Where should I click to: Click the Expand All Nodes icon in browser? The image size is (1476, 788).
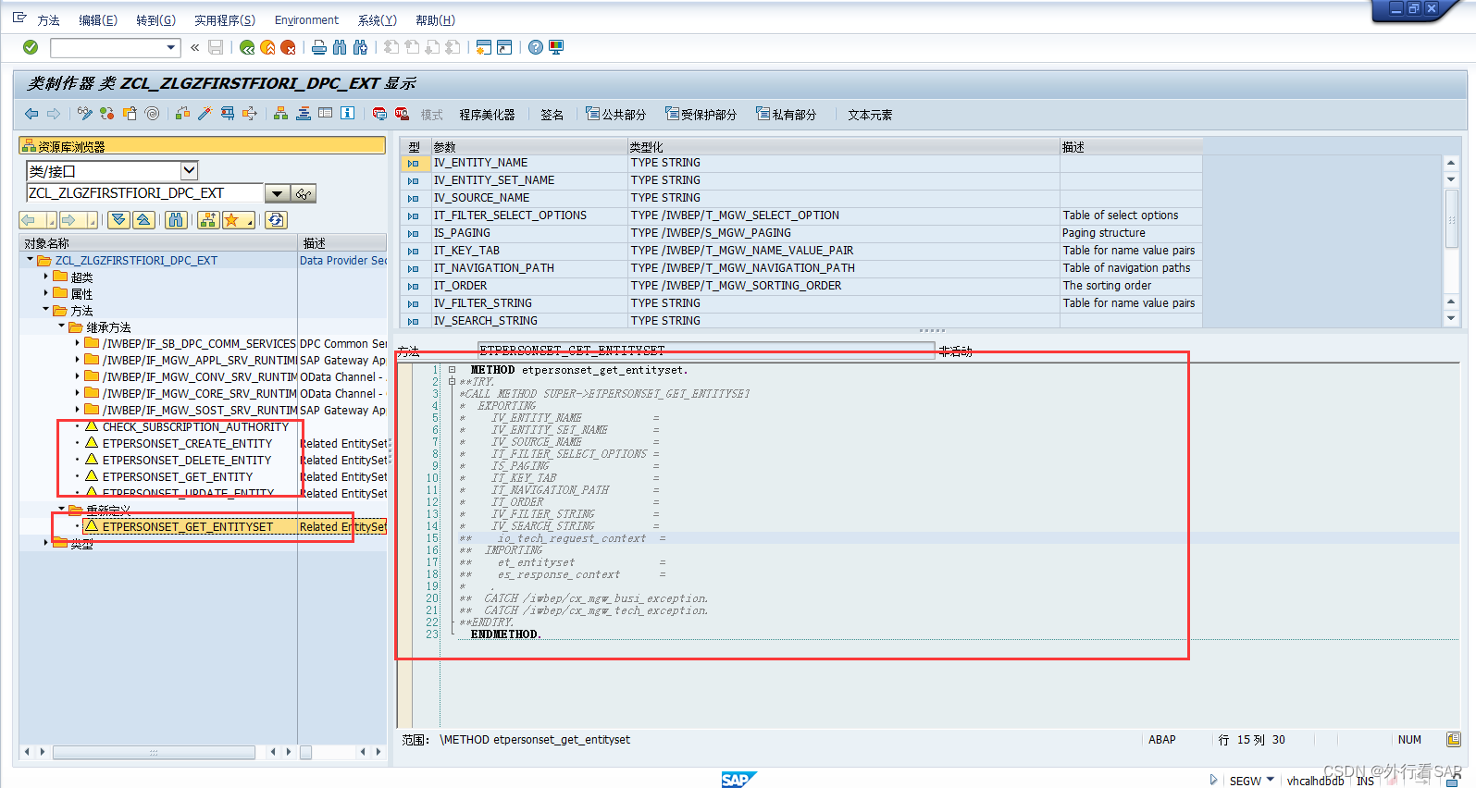pyautogui.click(x=118, y=220)
